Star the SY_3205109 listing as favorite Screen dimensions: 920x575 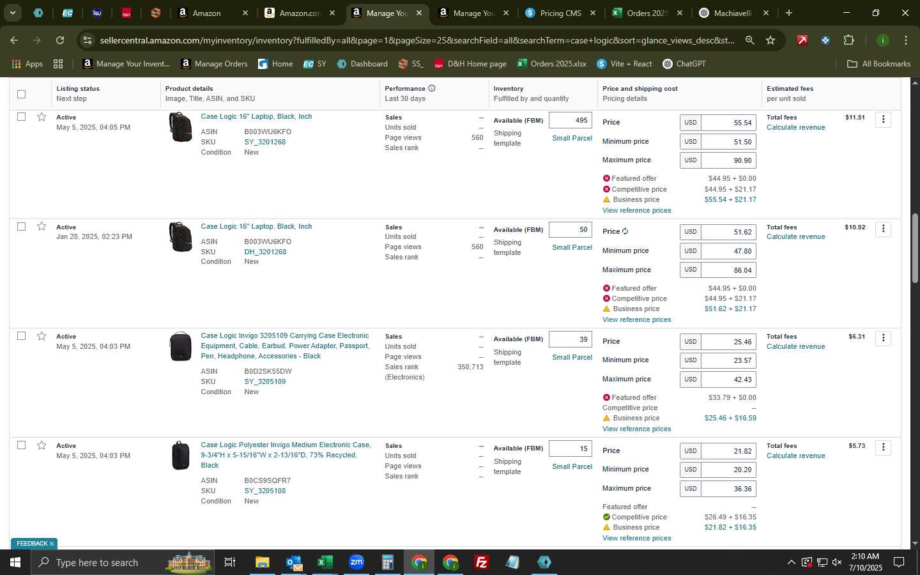pos(42,336)
